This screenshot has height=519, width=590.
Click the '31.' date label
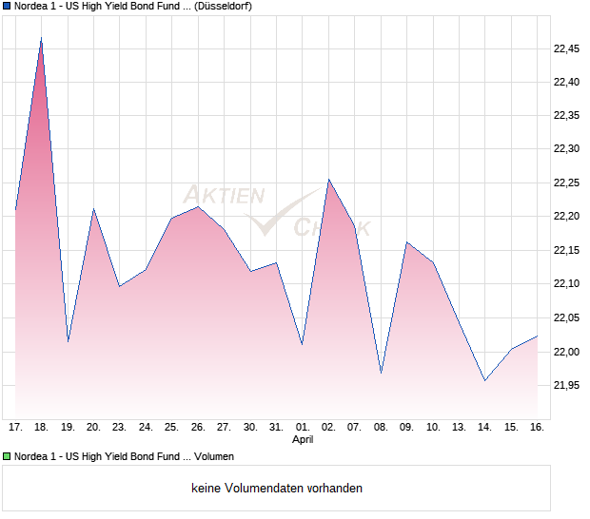[x=276, y=428]
